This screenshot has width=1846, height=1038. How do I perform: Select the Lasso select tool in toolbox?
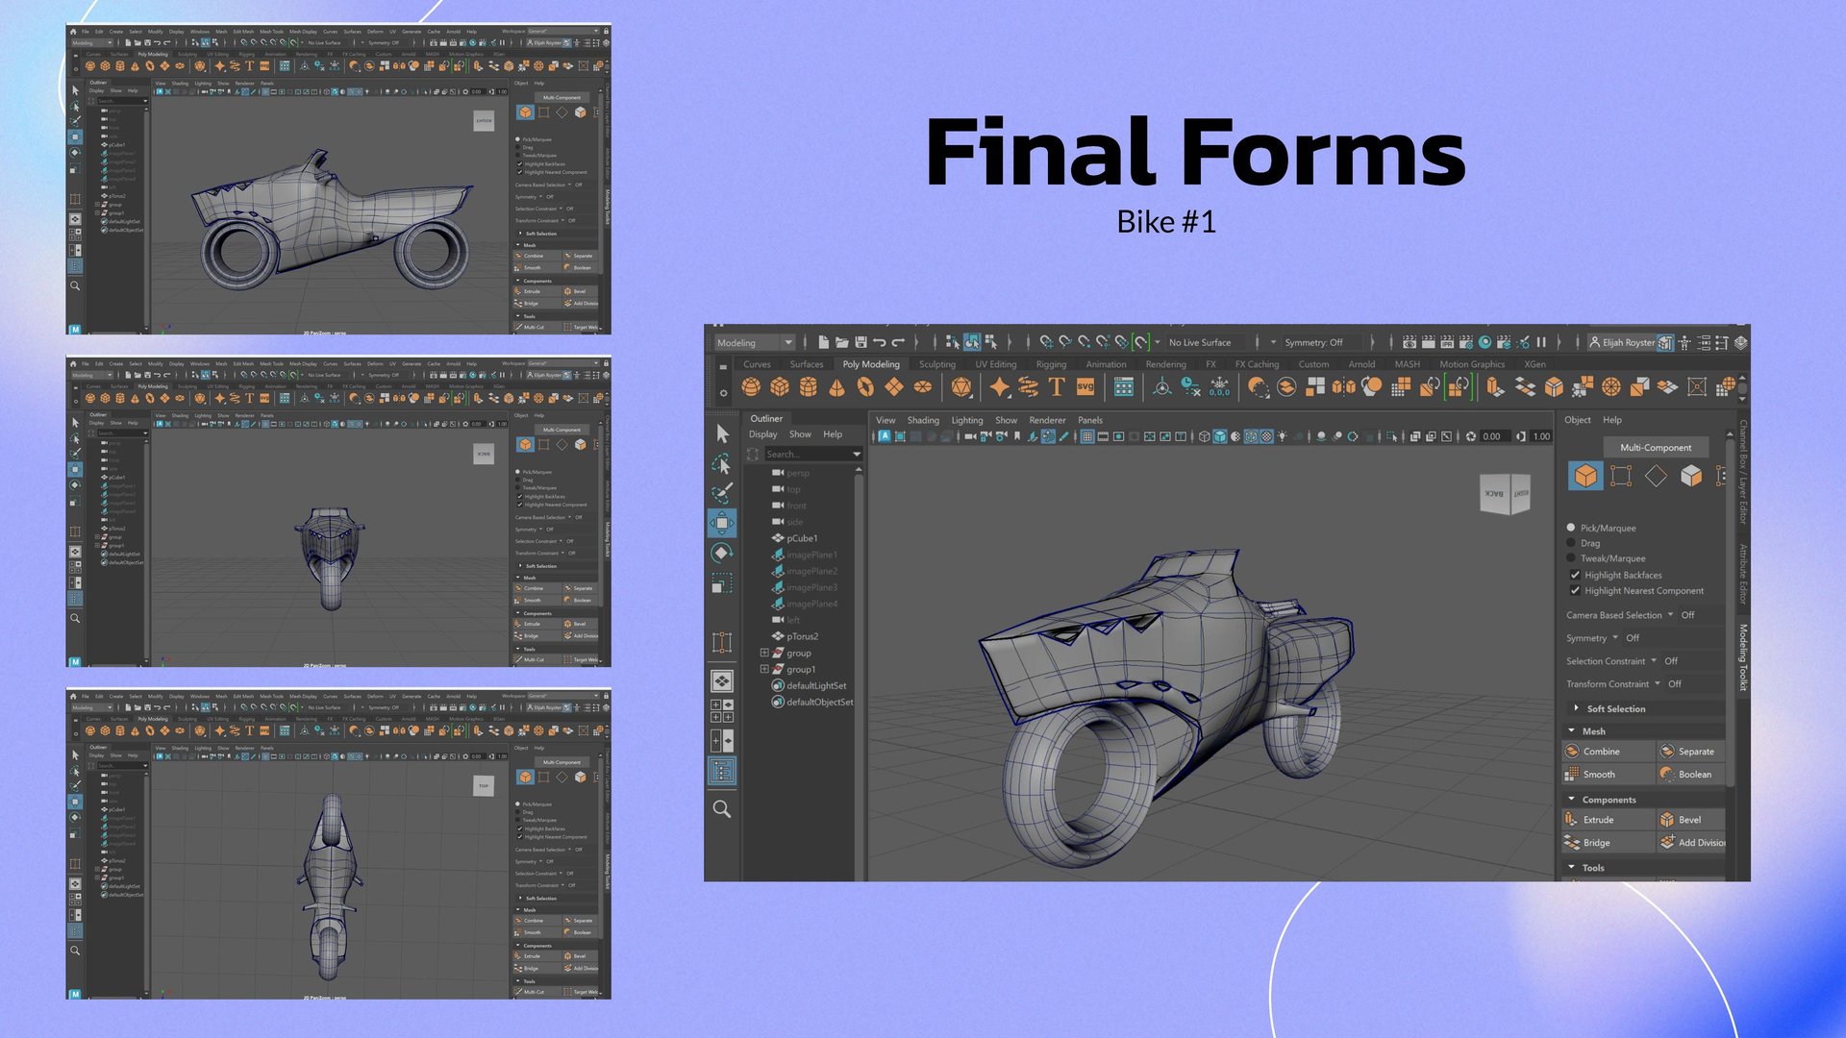[x=722, y=465]
